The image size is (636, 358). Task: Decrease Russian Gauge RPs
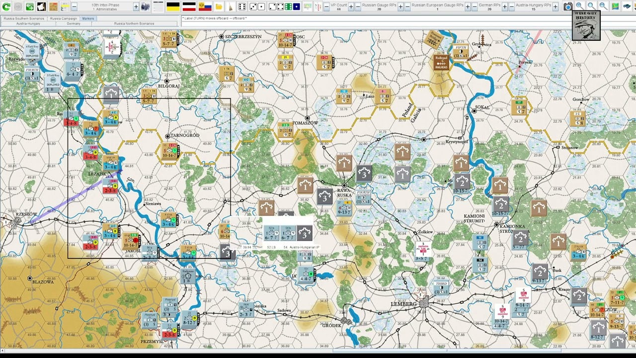[358, 6]
